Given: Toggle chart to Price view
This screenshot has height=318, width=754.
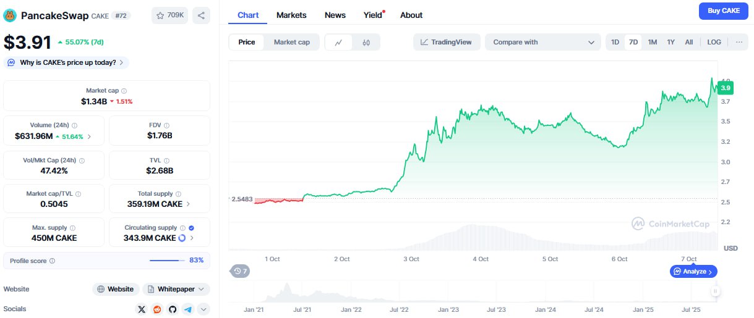Looking at the screenshot, I should click(247, 42).
